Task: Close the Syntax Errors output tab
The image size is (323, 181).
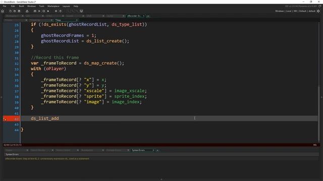Action: (x=153, y=150)
